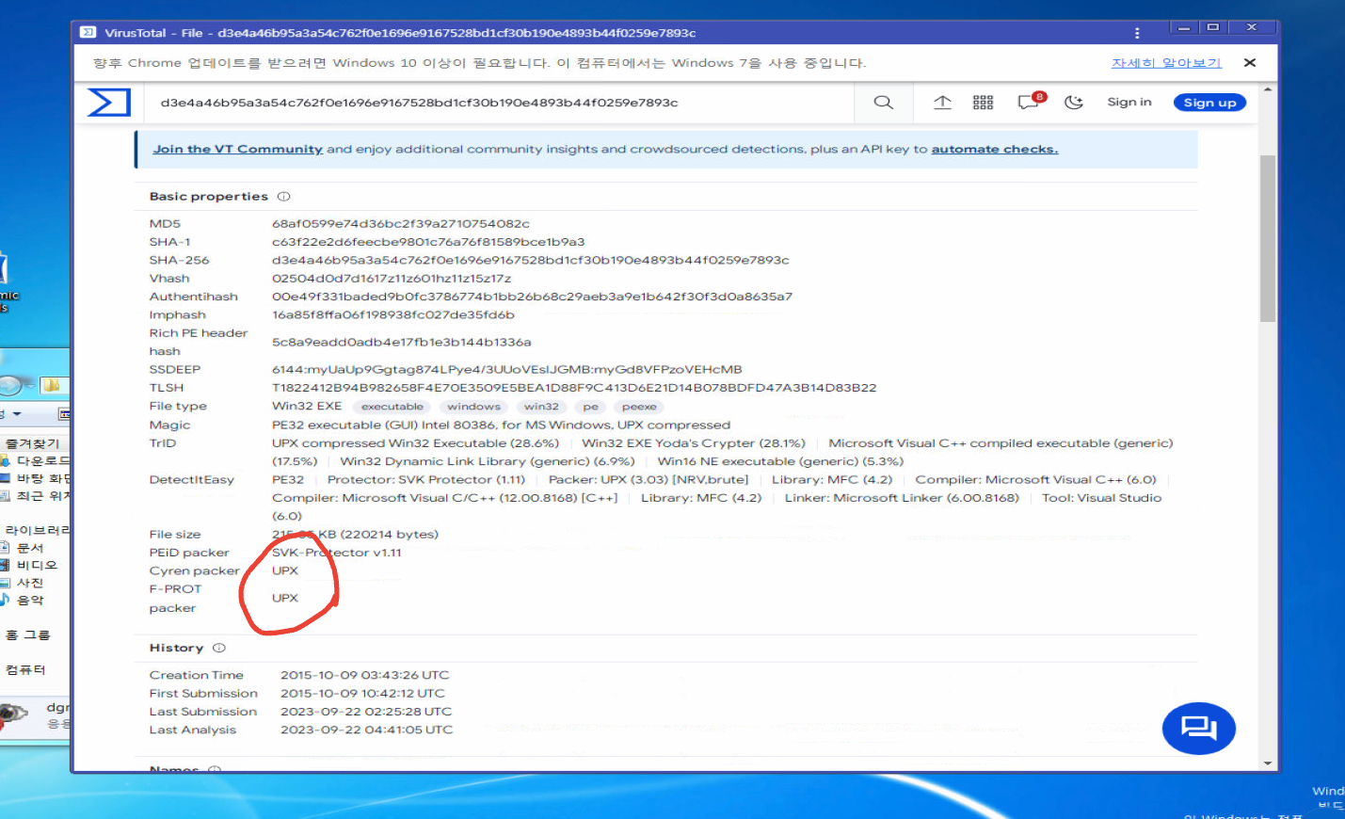
Task: Click the page scrollbar thumb
Action: coord(1268,239)
